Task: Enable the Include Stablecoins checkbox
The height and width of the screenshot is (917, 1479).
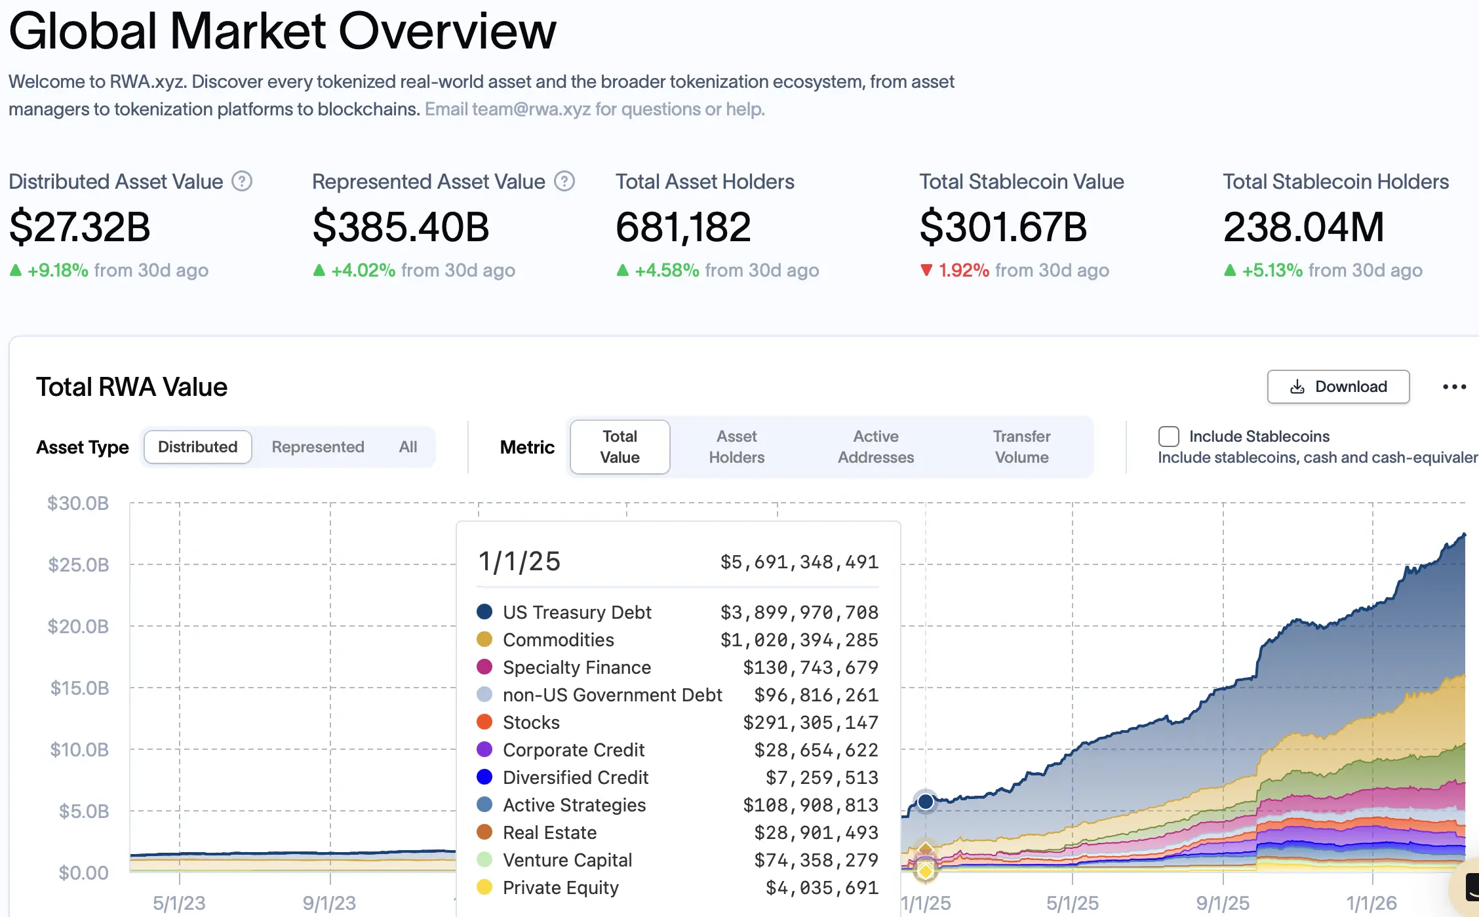Action: coord(1168,436)
